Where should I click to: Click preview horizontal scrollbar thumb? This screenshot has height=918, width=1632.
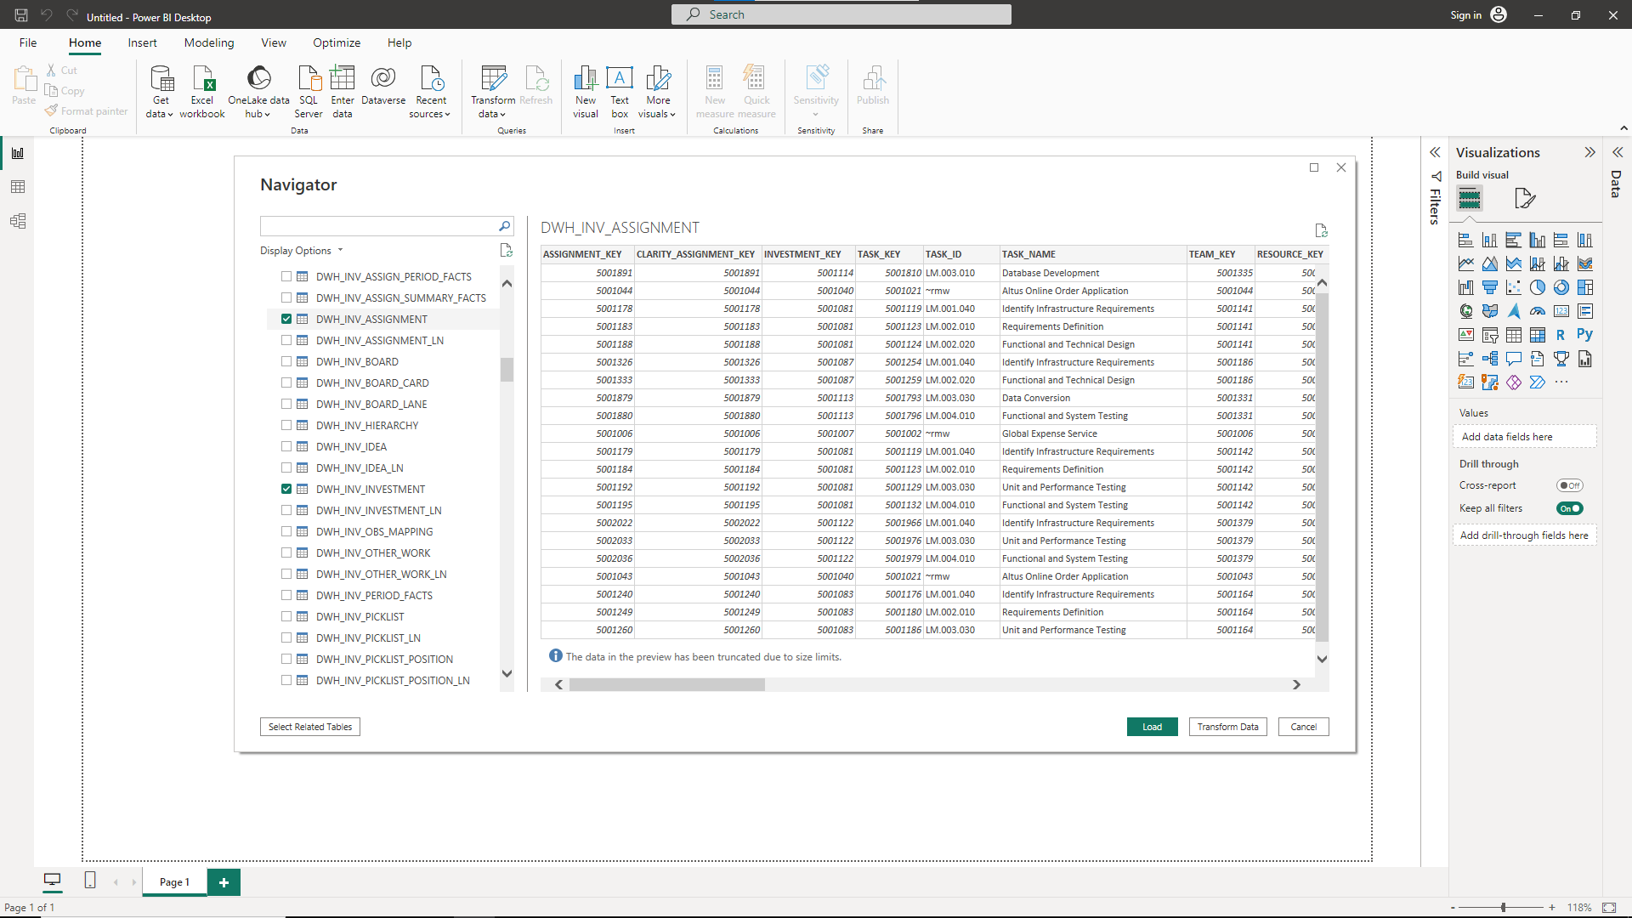[x=667, y=684]
